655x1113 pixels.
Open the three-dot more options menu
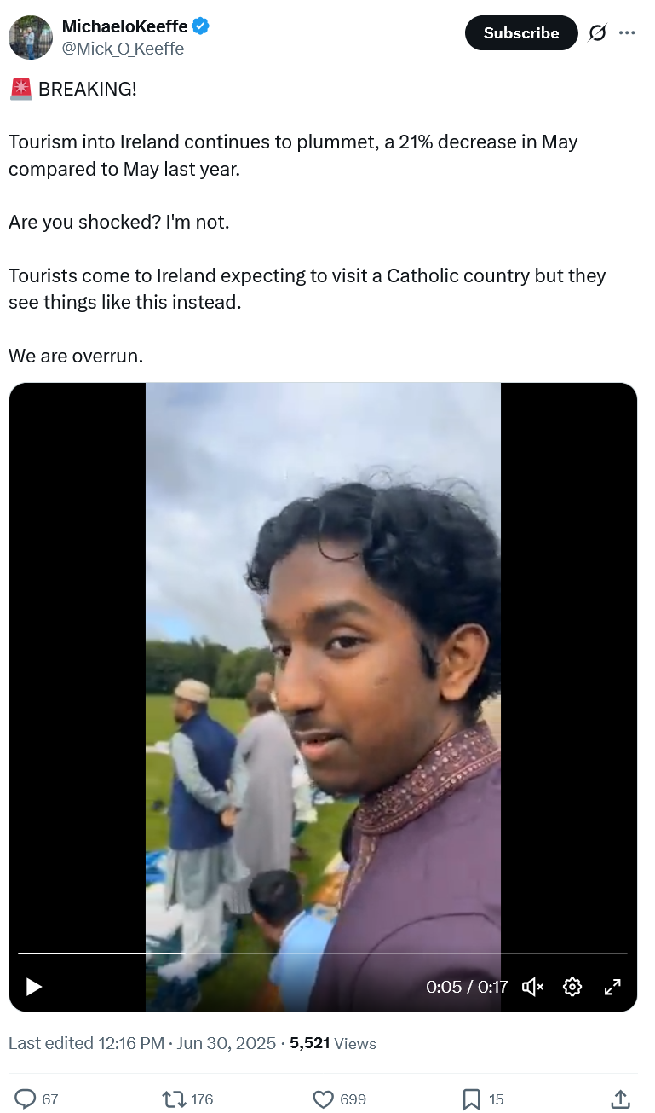(627, 33)
